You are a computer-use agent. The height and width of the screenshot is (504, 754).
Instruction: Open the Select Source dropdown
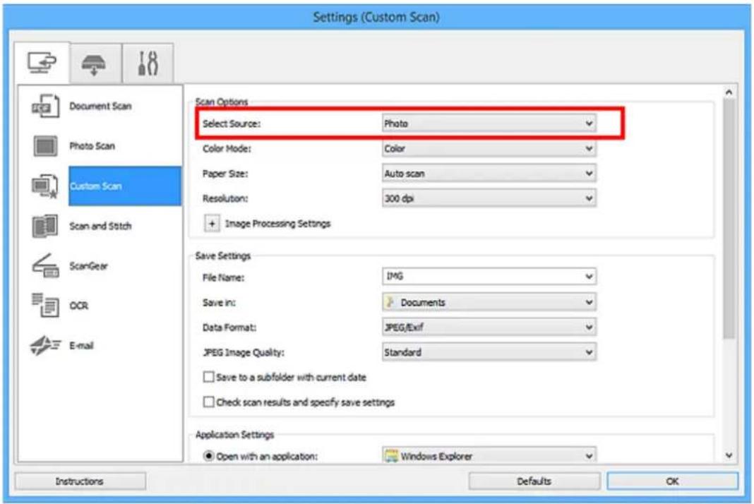[x=489, y=124]
